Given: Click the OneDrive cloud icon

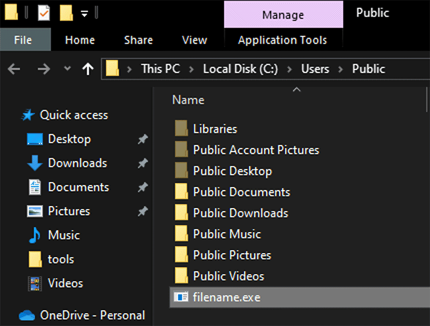Looking at the screenshot, I should click(27, 315).
